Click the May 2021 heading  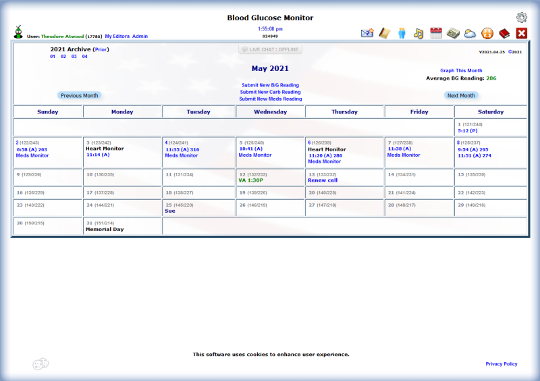[x=270, y=68]
